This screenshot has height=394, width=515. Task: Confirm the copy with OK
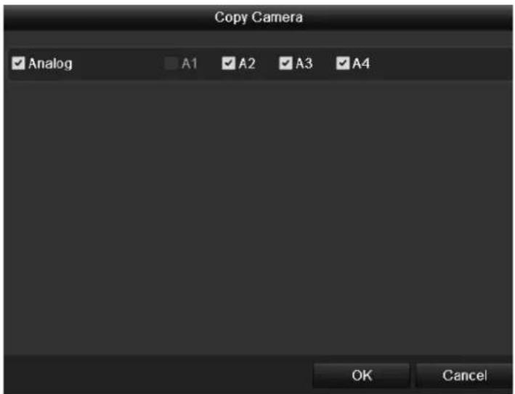[x=362, y=375]
